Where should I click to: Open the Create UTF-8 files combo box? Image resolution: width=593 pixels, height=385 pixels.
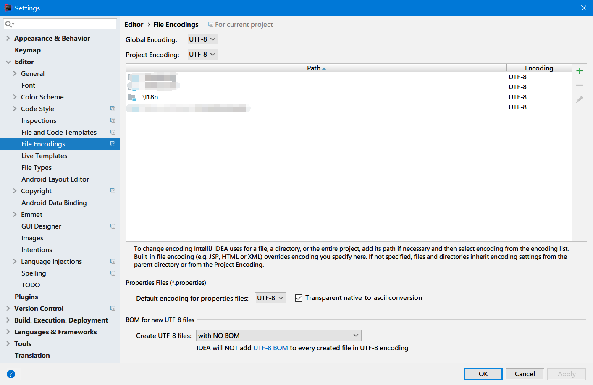[x=278, y=336]
